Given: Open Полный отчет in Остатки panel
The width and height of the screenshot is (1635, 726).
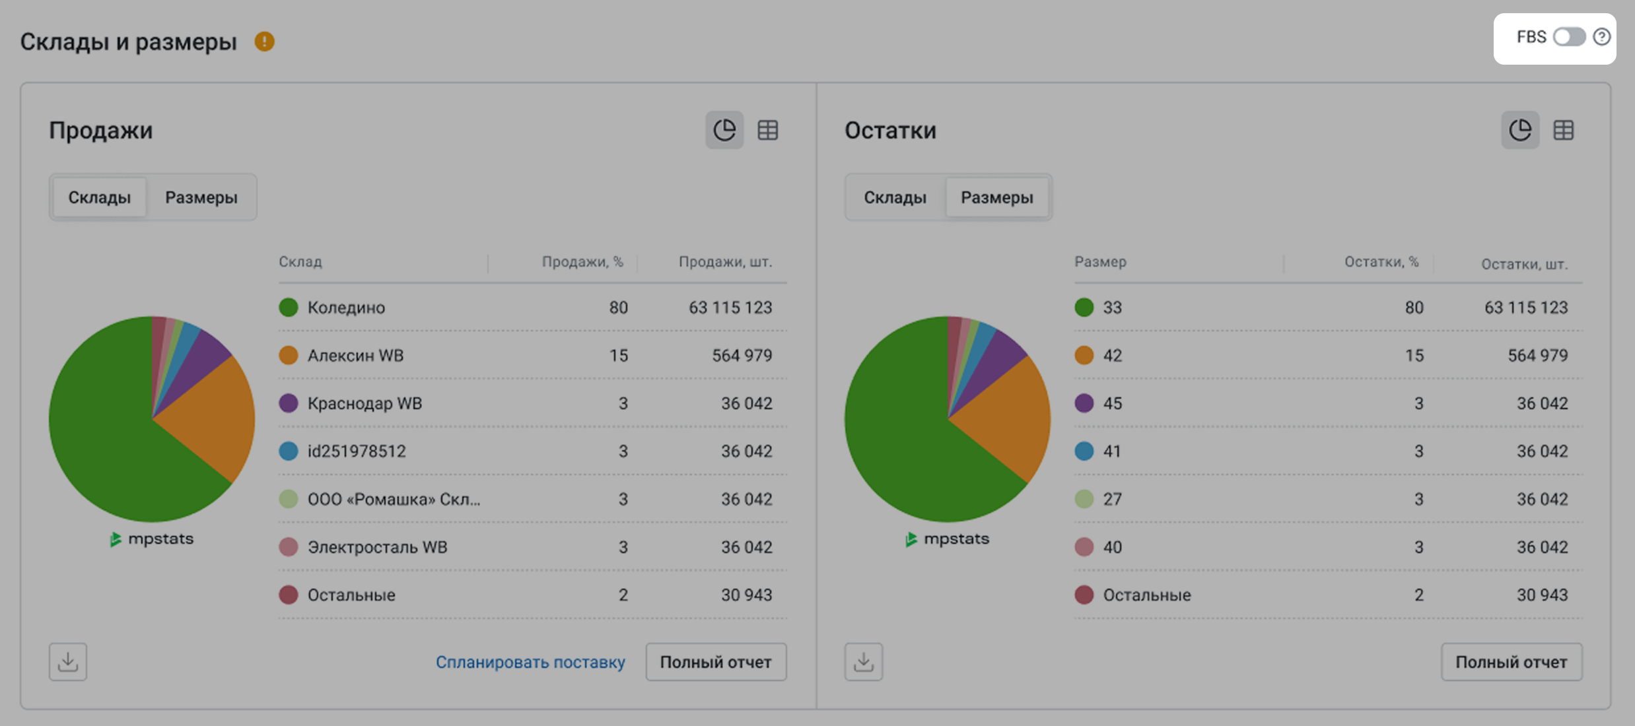Looking at the screenshot, I should (x=1511, y=662).
